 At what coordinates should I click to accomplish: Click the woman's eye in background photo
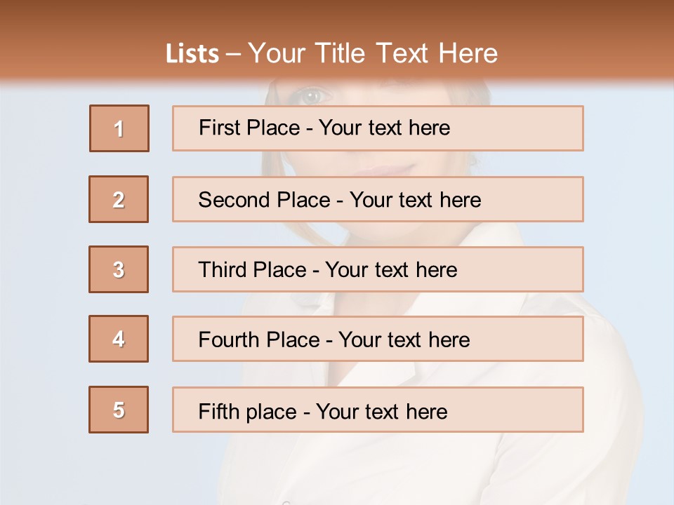point(310,95)
